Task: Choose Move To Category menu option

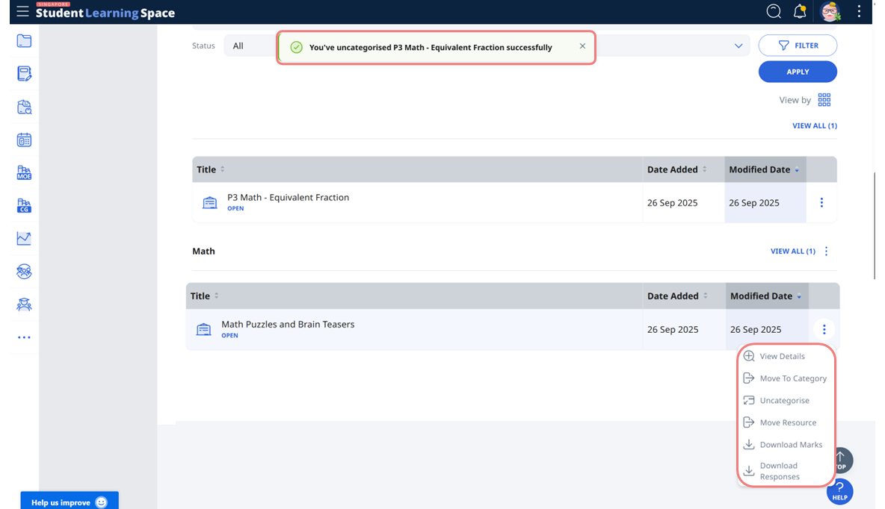Action: click(x=792, y=378)
